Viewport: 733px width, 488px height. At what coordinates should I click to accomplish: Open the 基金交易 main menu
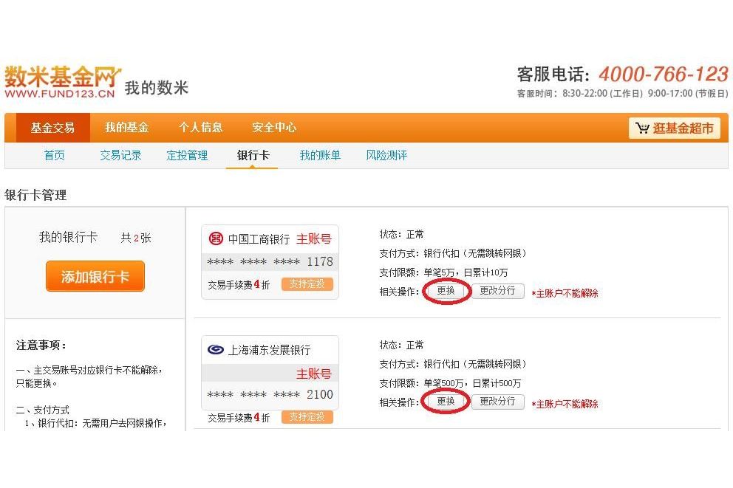(x=52, y=128)
